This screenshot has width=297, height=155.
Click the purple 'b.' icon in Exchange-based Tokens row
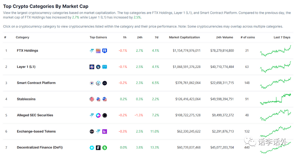click(105, 131)
